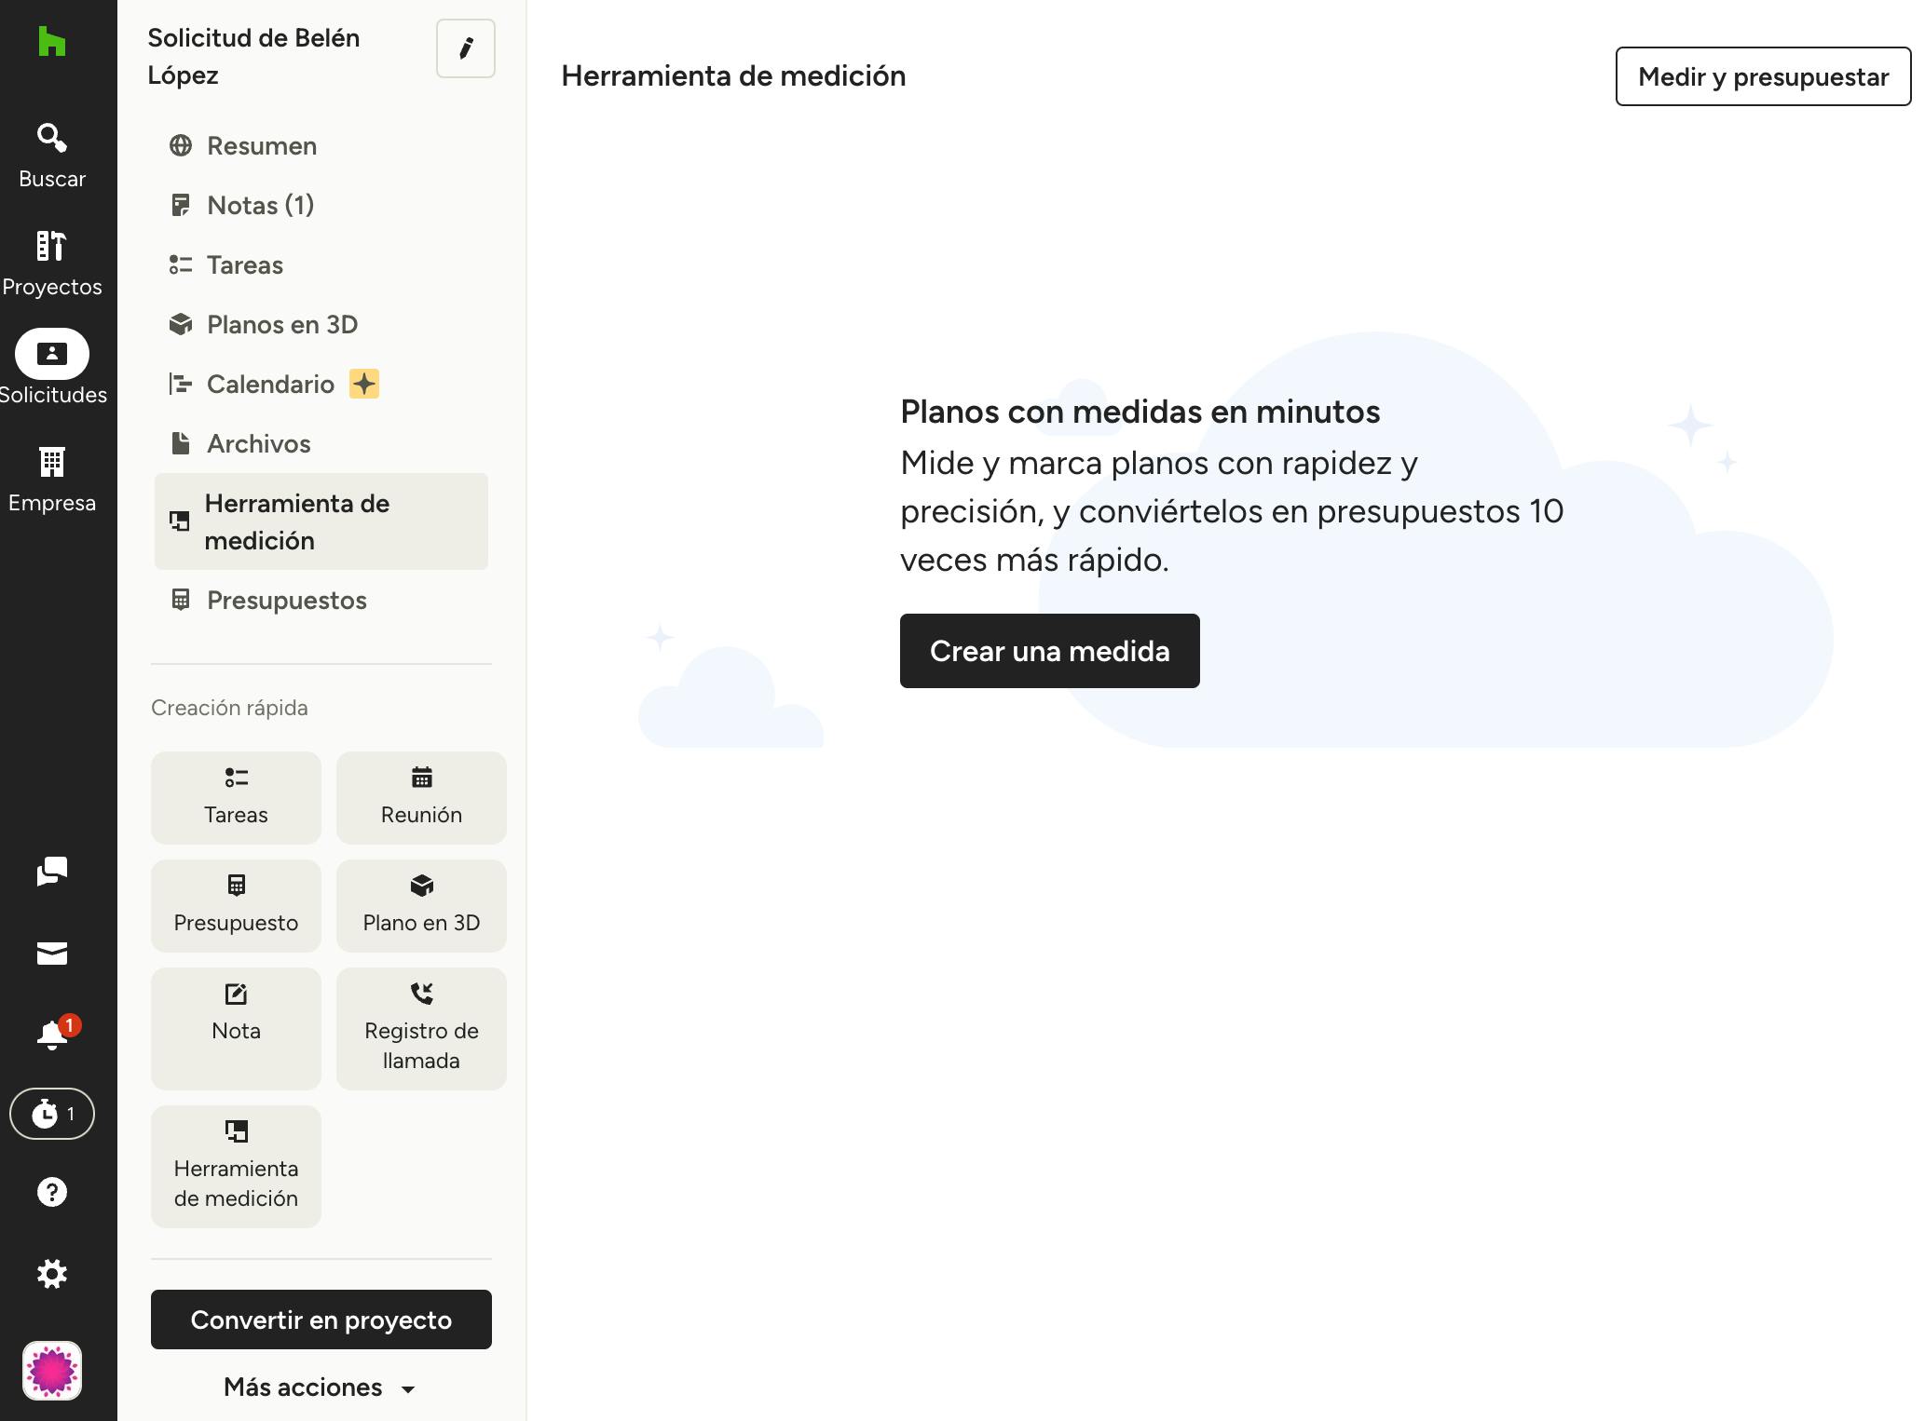This screenshot has width=1925, height=1421.
Task: Open the Planos en 3D section
Action: tap(281, 325)
